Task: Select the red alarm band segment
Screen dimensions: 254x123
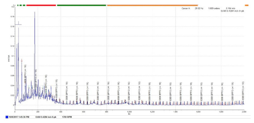Action: pos(41,5)
